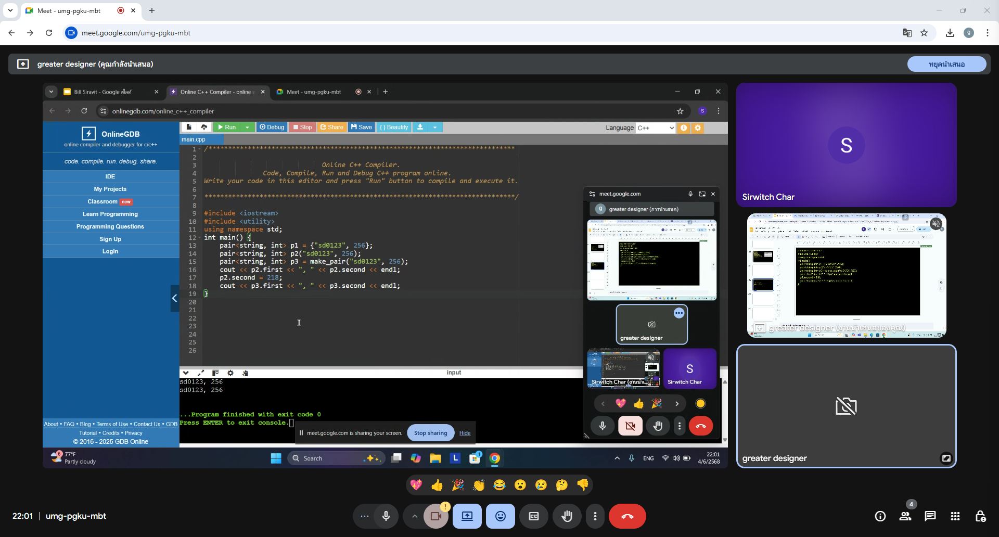This screenshot has height=537, width=999.
Task: Save the code with the Save button
Action: 362,127
